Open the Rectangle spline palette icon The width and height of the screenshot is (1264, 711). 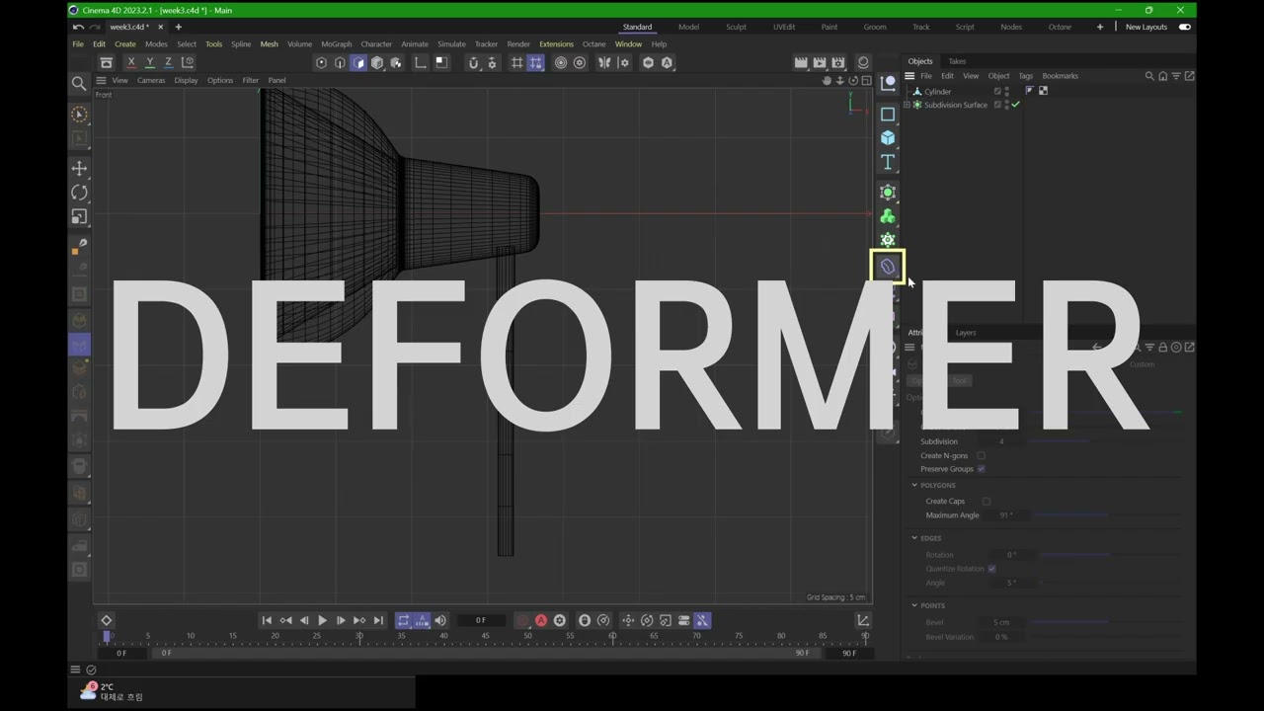[888, 114]
